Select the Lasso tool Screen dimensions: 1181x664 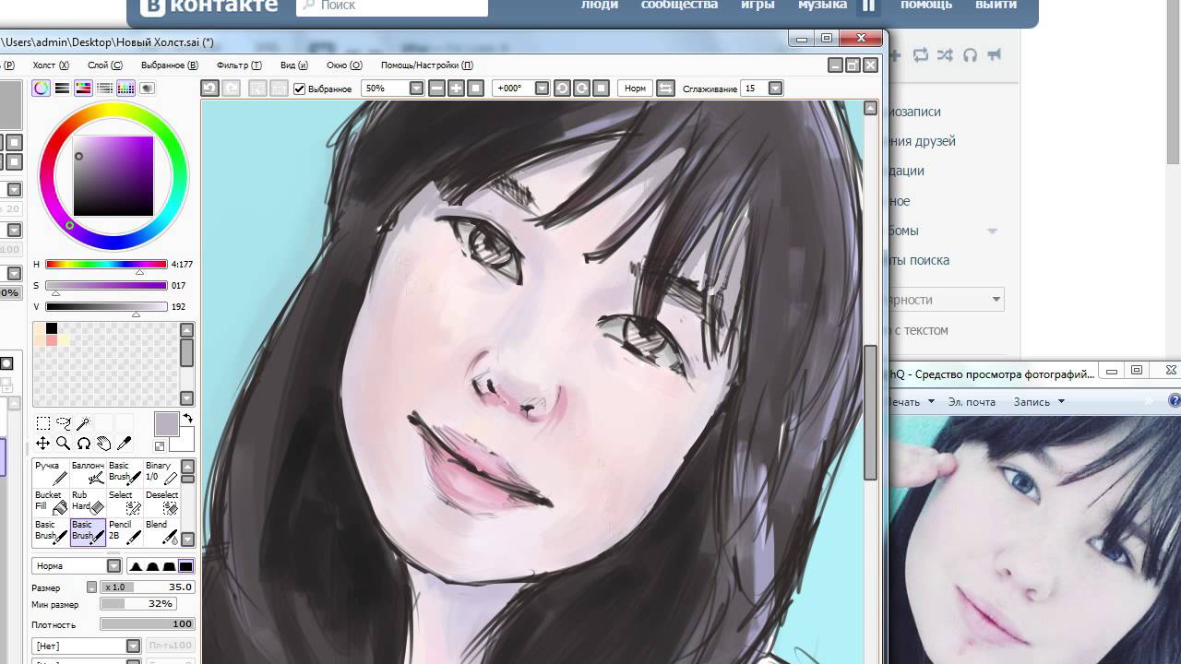(64, 423)
